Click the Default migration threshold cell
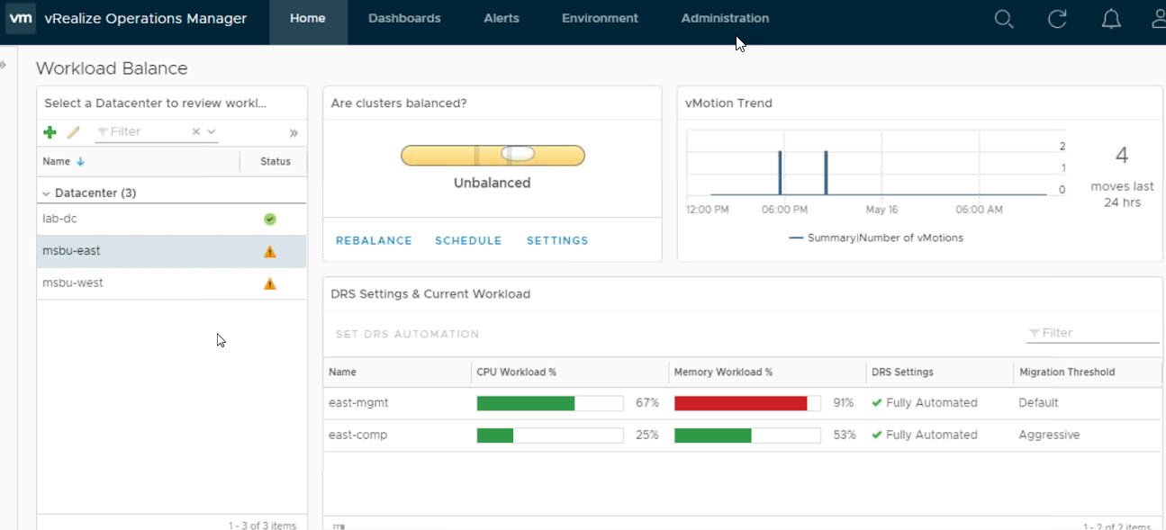Screen dimensions: 1166x530 pyautogui.click(x=1039, y=403)
